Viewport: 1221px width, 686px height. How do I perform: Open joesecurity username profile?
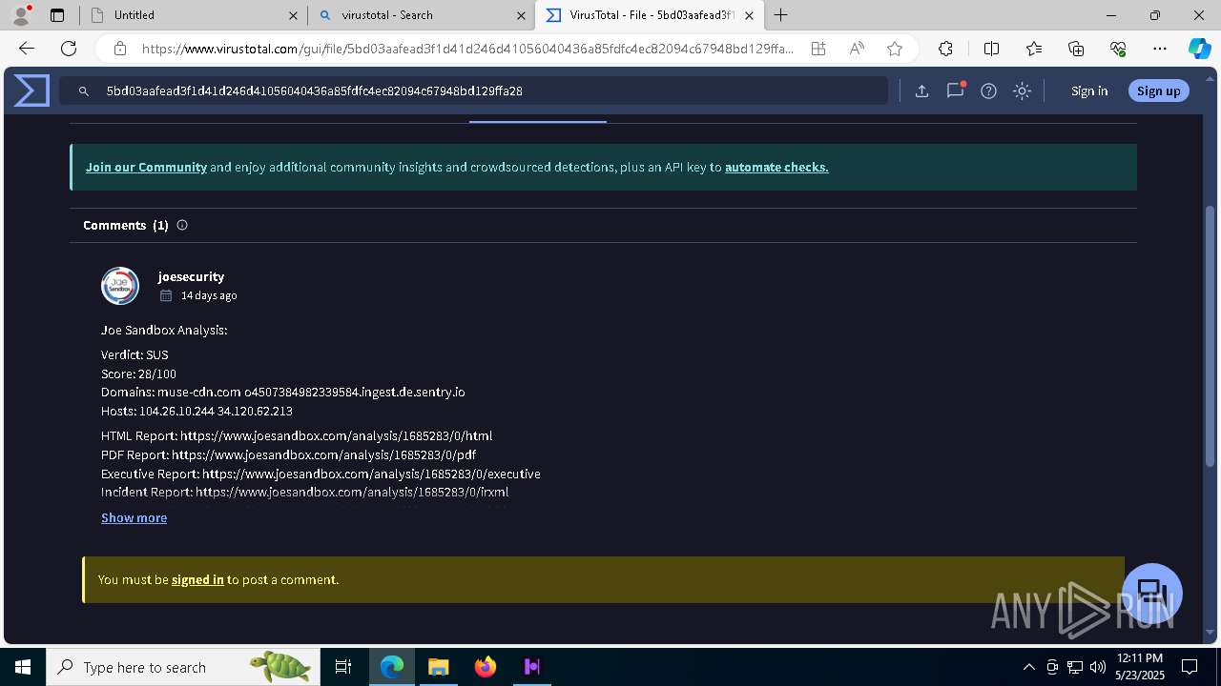pyautogui.click(x=191, y=276)
